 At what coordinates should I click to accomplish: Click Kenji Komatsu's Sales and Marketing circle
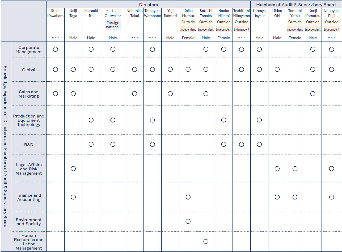click(x=313, y=94)
